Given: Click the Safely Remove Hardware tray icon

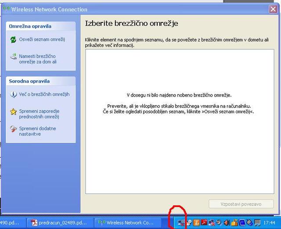Looking at the screenshot, I should click(249, 223).
